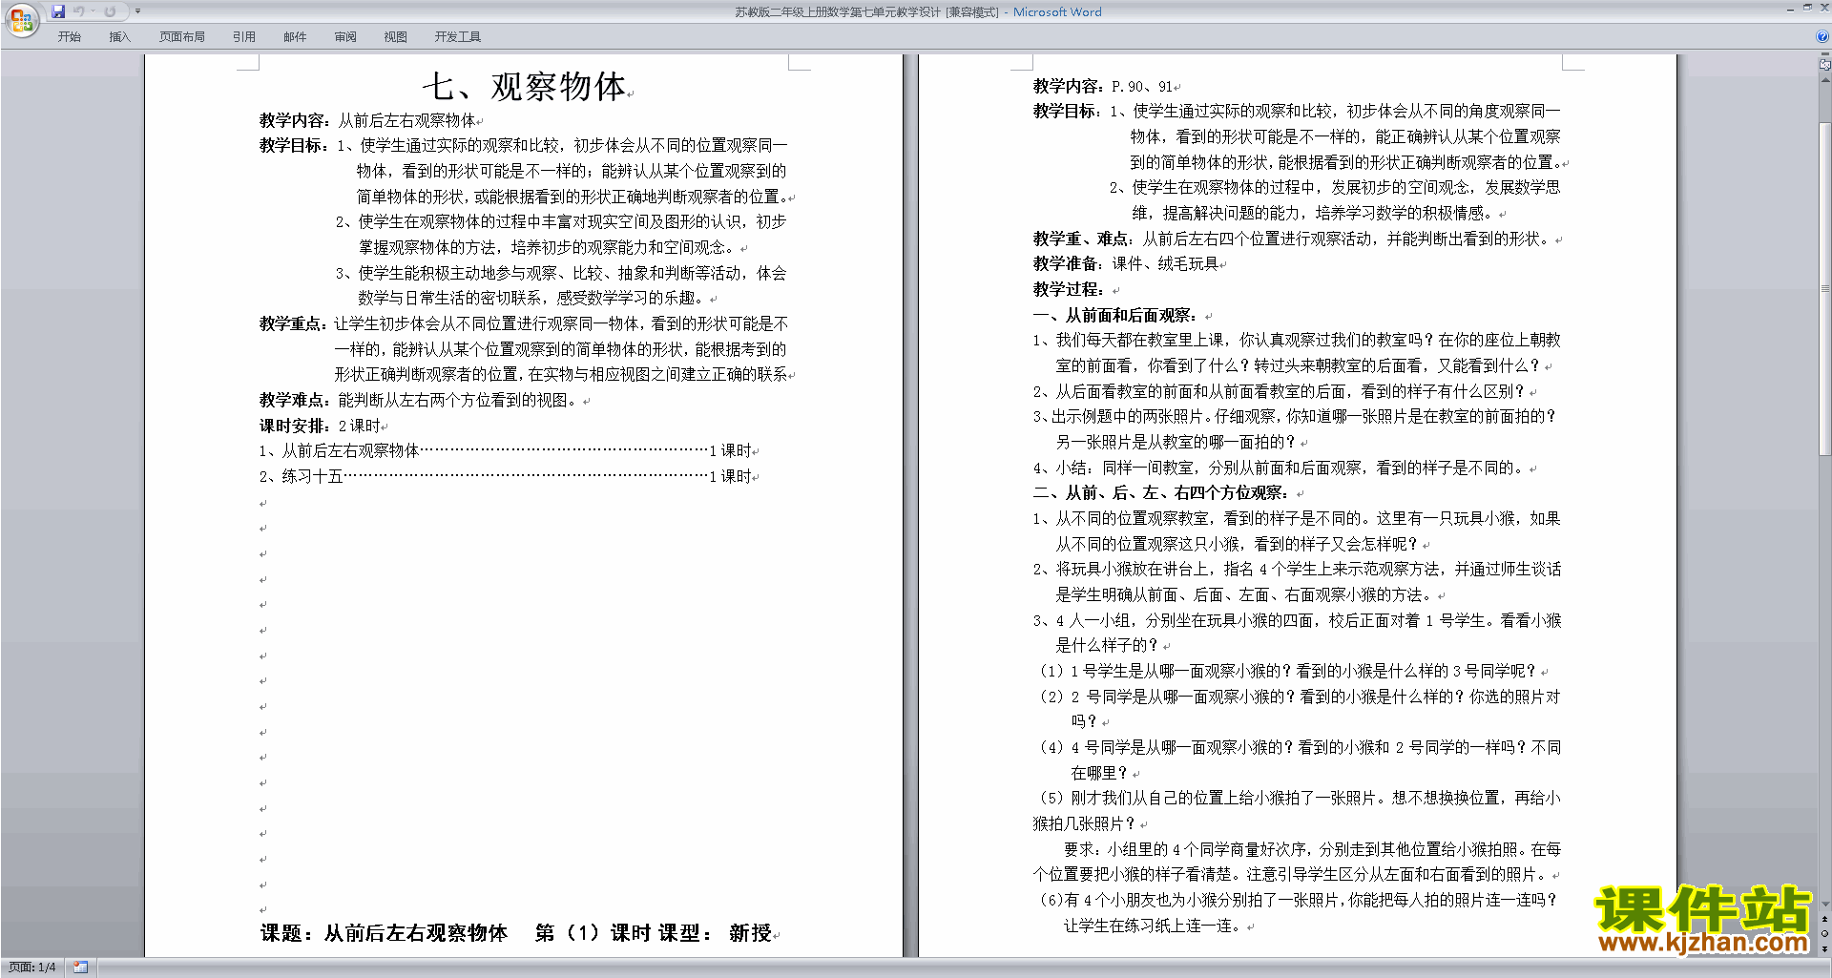Toggle the ruler icon above the scrollbar
Screen dimensions: 1832x978
(1825, 66)
